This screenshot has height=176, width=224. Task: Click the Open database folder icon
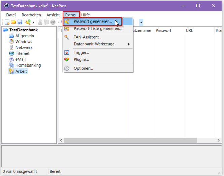pos(13,22)
